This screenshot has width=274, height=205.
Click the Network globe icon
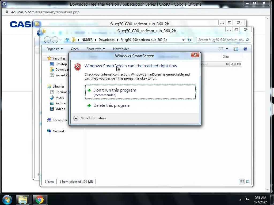click(49, 131)
